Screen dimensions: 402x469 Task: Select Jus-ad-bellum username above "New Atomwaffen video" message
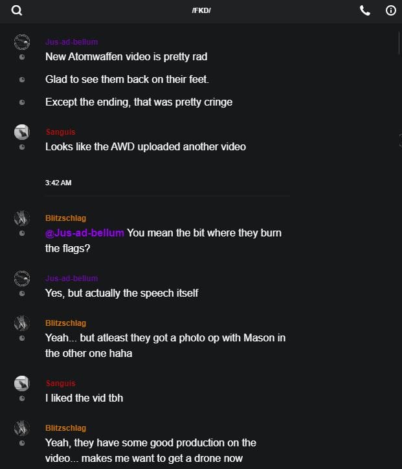click(71, 42)
